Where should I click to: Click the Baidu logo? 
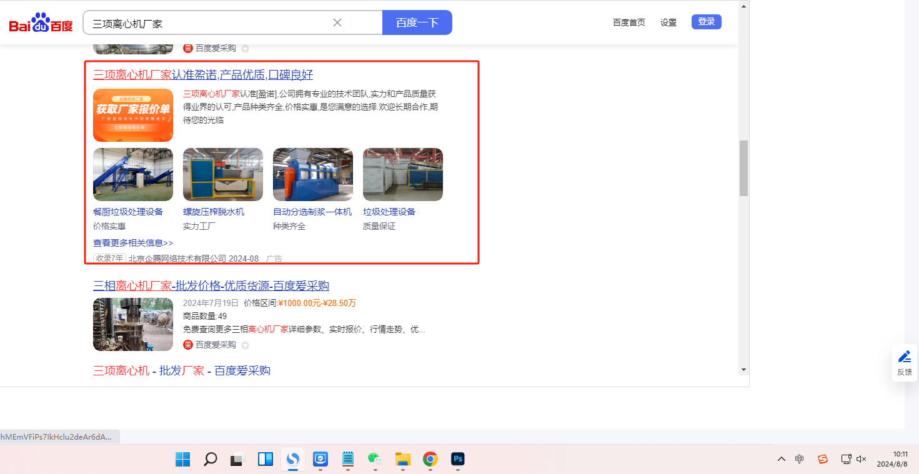tap(41, 23)
